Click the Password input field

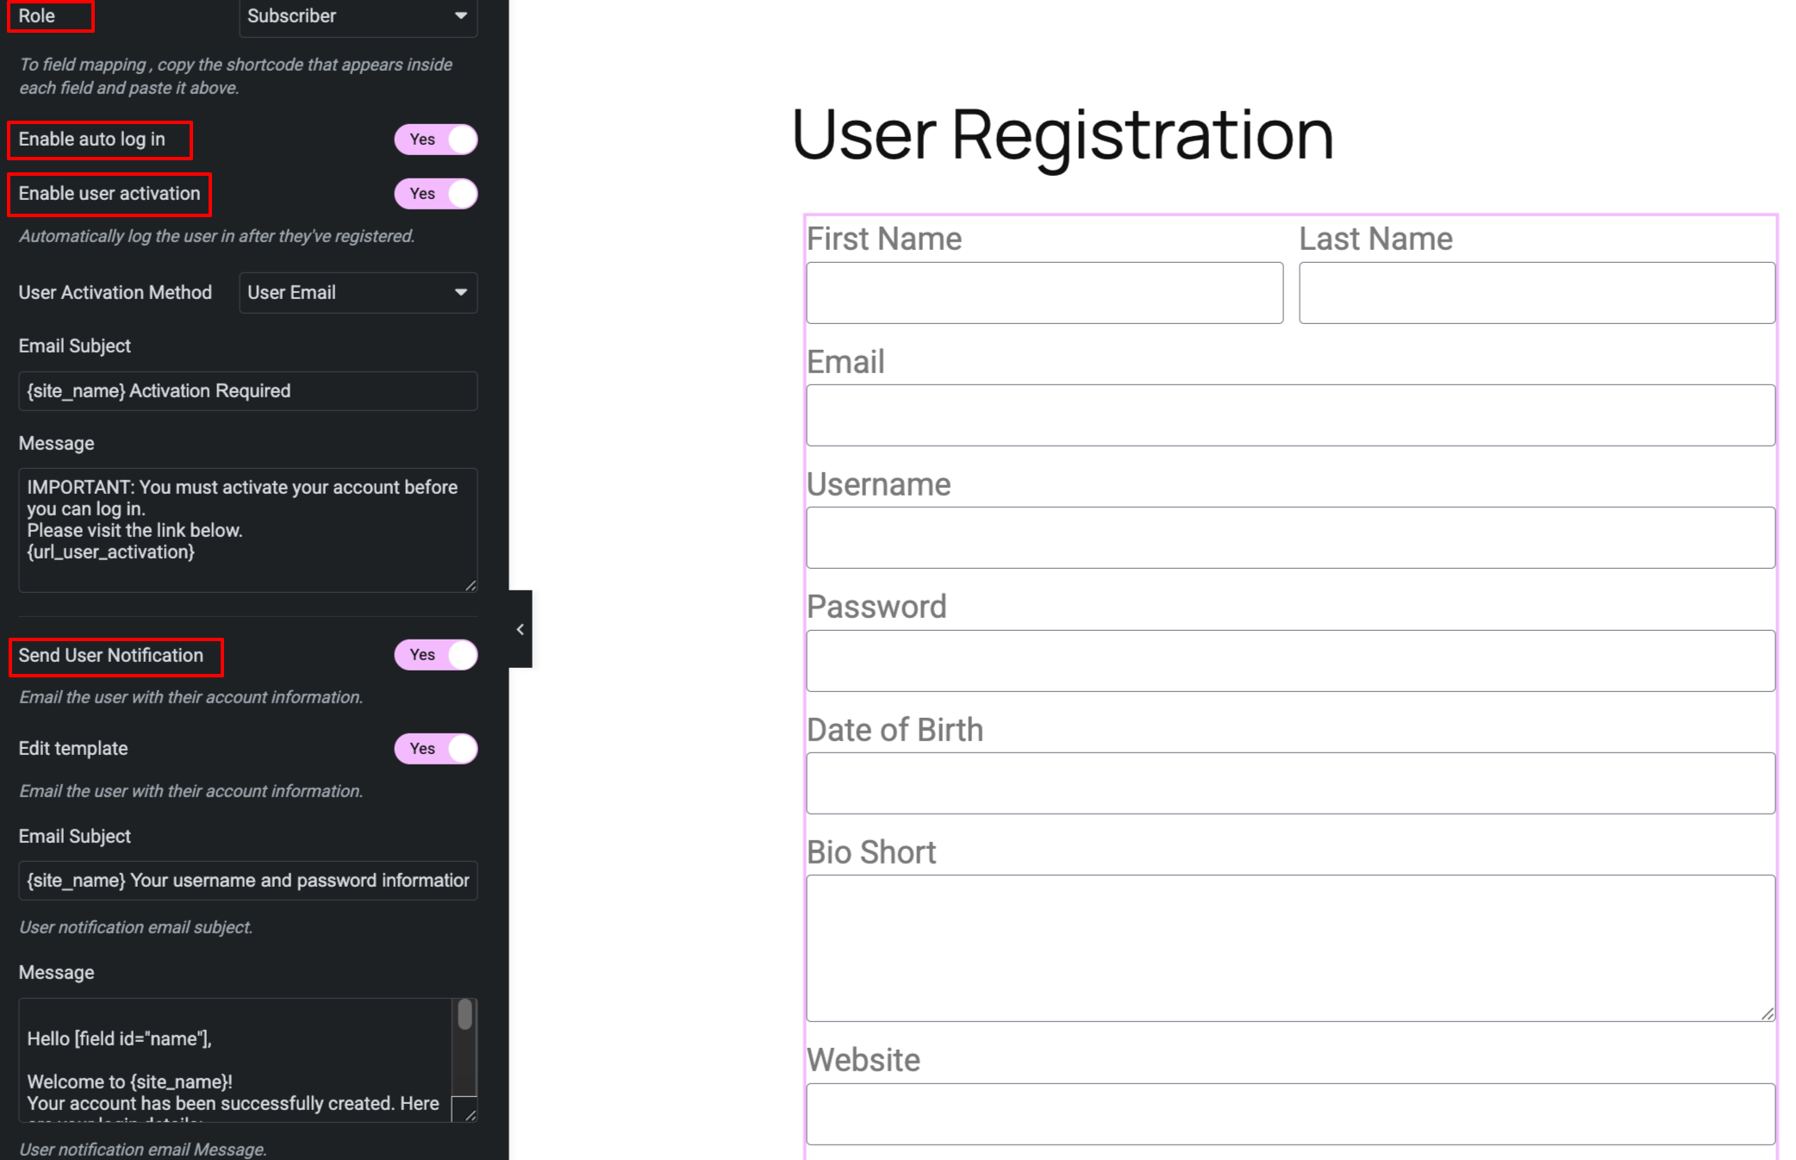(x=1290, y=659)
